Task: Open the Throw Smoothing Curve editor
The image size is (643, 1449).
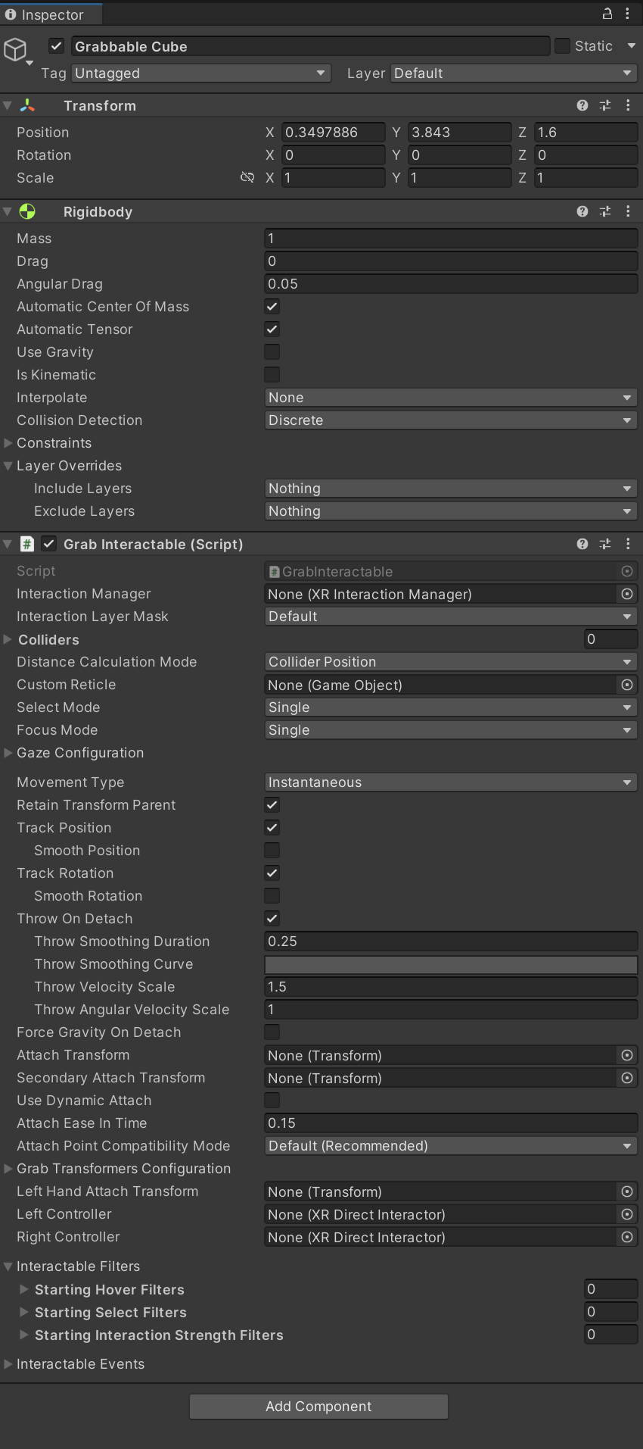Action: tap(451, 964)
